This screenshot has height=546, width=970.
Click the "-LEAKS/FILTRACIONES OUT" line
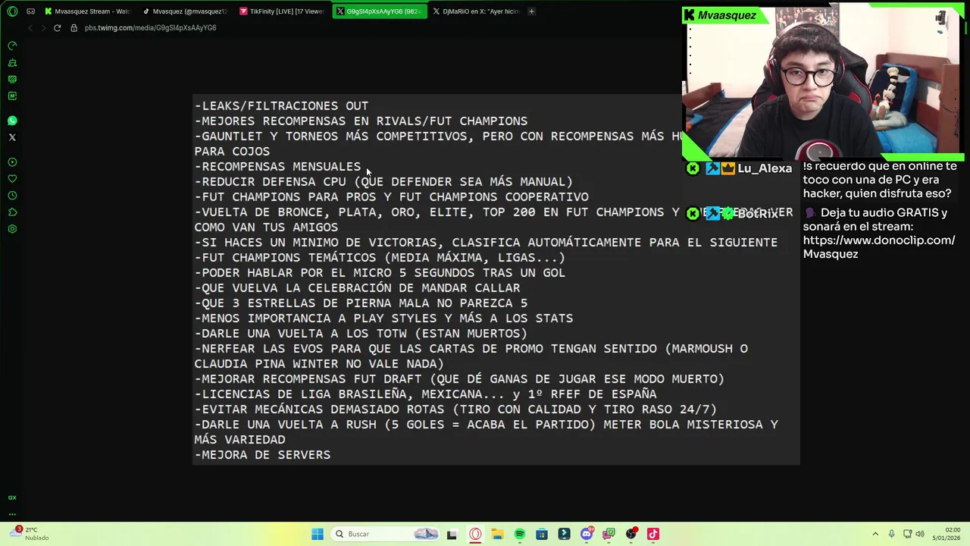281,106
